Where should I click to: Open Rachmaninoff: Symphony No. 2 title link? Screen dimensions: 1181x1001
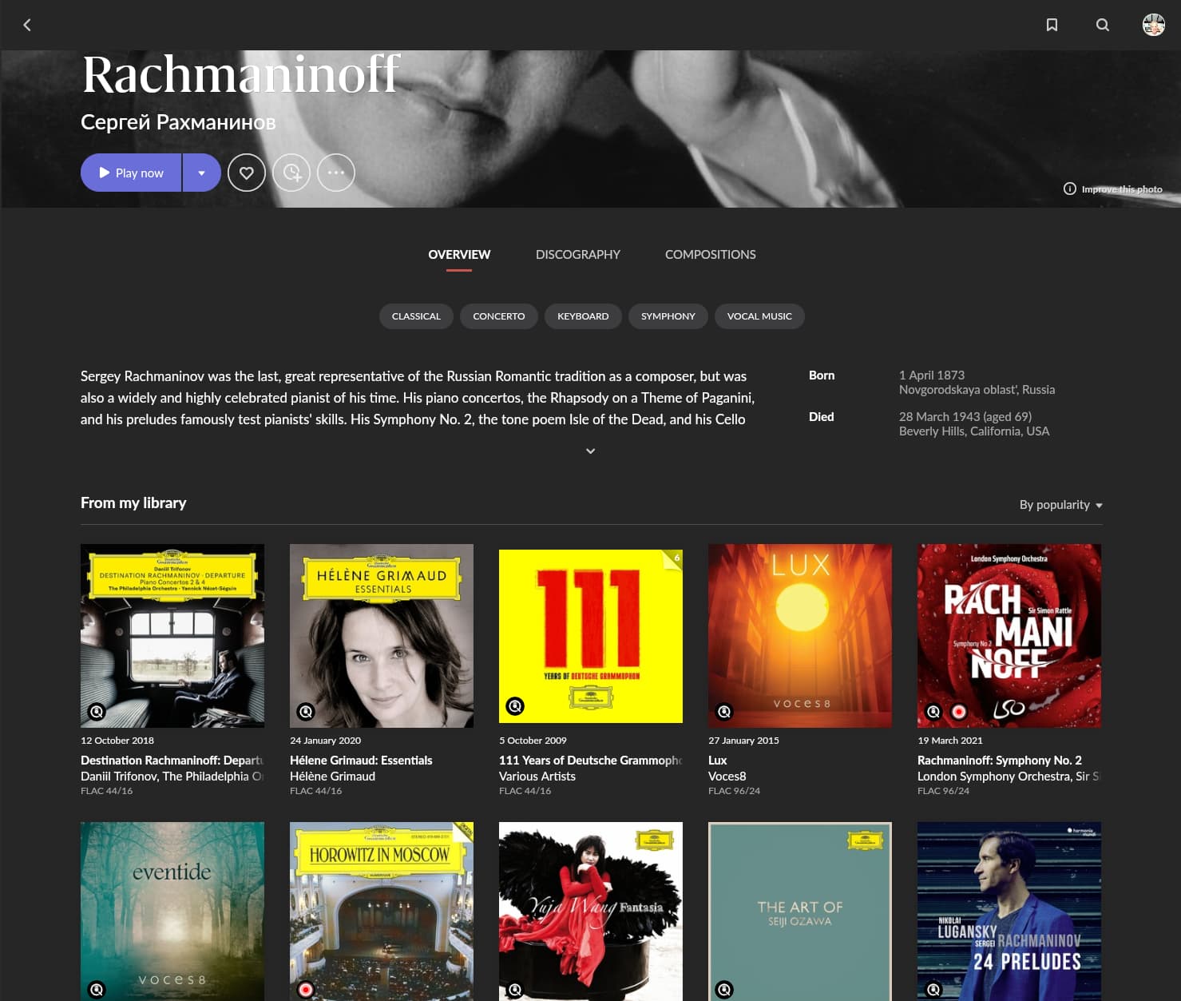click(x=1000, y=761)
